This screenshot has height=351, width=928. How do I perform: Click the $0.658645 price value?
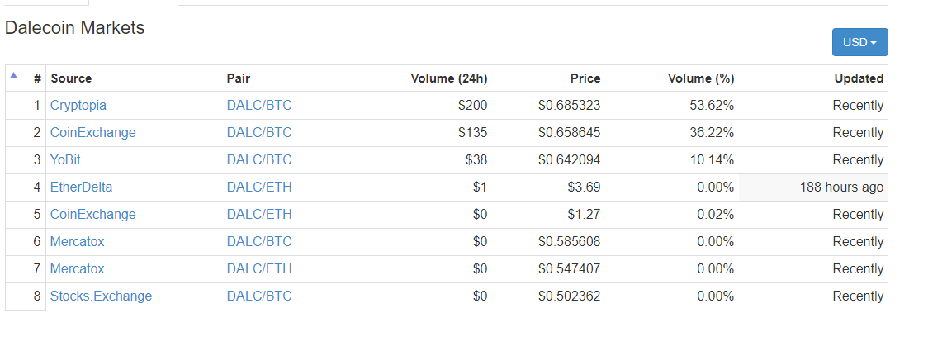570,133
